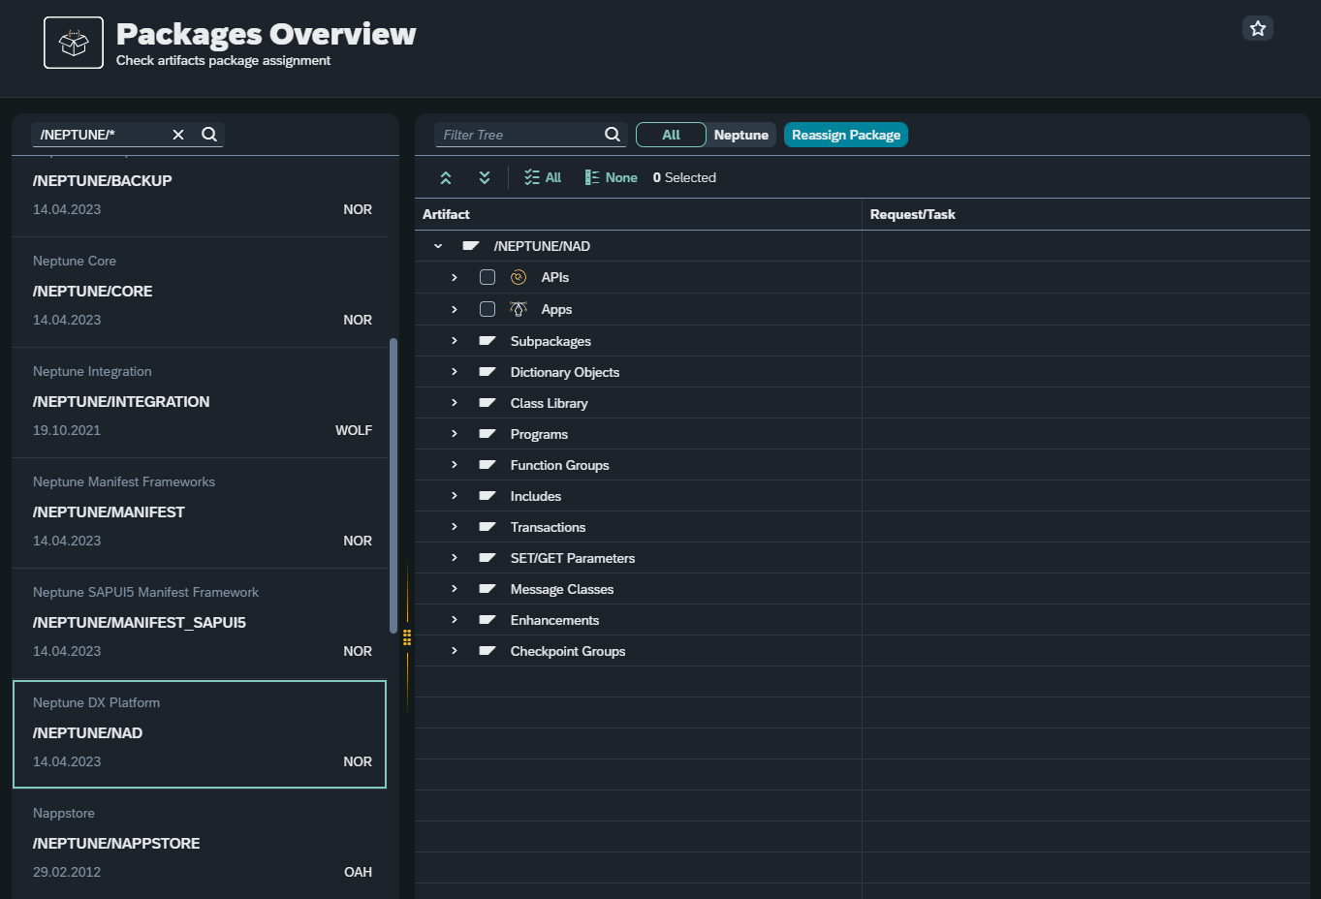Tick the checkbox next to APIs
The width and height of the screenshot is (1321, 899).
point(488,277)
